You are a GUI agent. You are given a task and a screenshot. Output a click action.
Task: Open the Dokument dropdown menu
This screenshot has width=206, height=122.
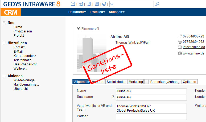pos(77,12)
